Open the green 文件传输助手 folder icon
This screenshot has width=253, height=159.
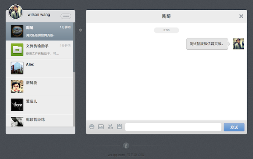click(x=17, y=49)
